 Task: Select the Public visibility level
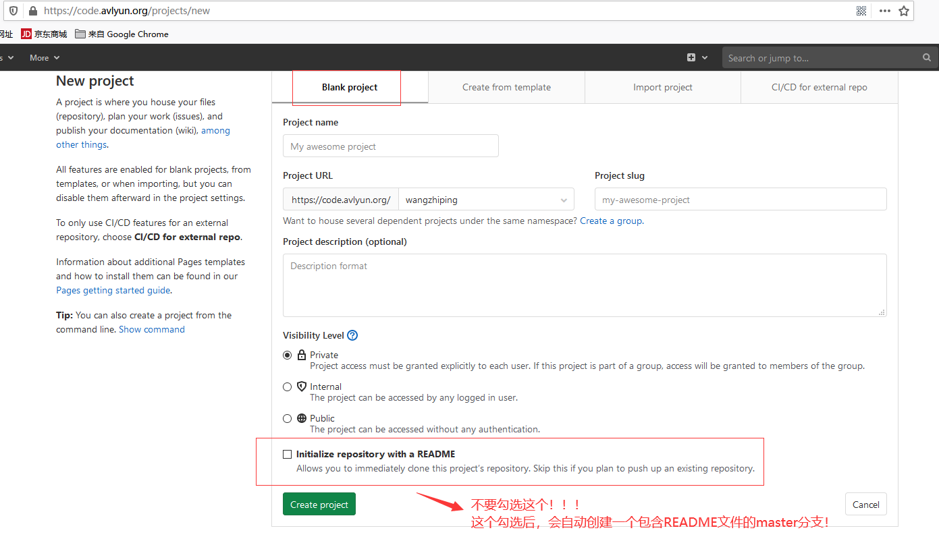(x=287, y=418)
